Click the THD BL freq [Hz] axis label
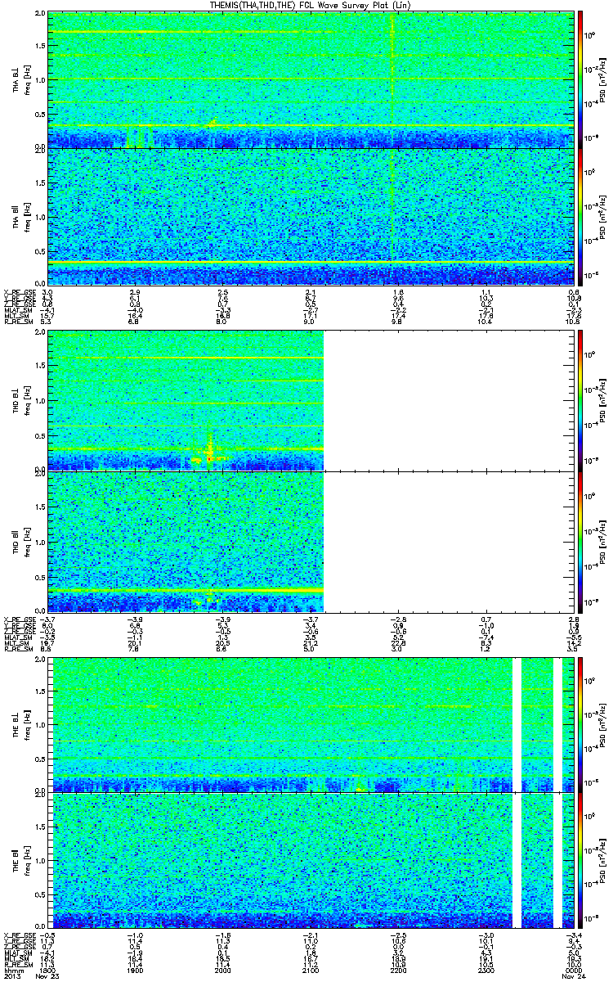This screenshot has width=613, height=982. click(25, 399)
